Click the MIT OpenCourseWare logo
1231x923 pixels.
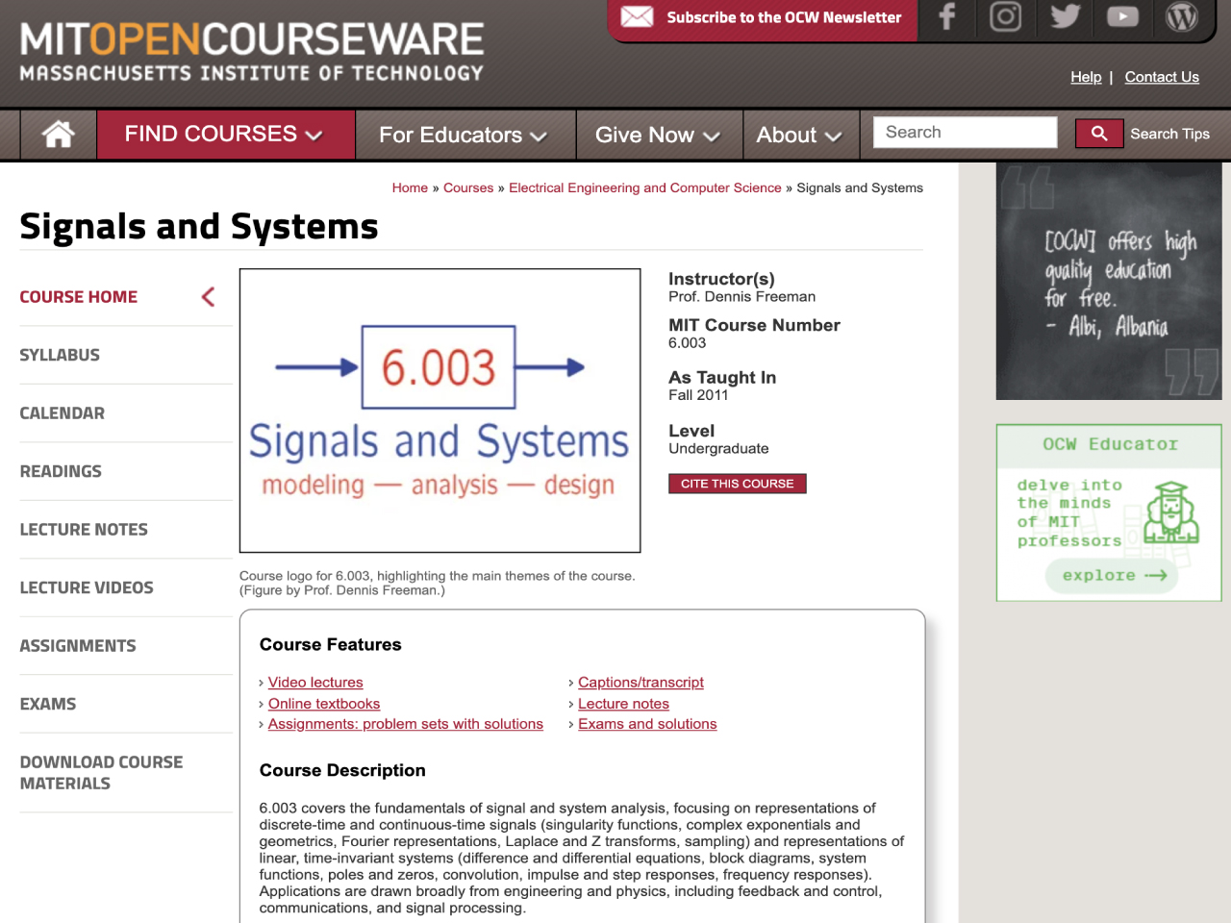tap(252, 52)
